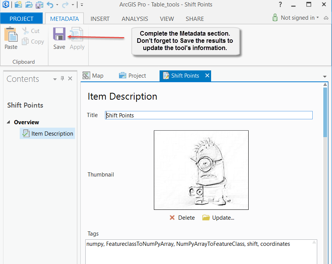Select Item Description in Contents tree
The height and width of the screenshot is (264, 332).
coord(47,133)
